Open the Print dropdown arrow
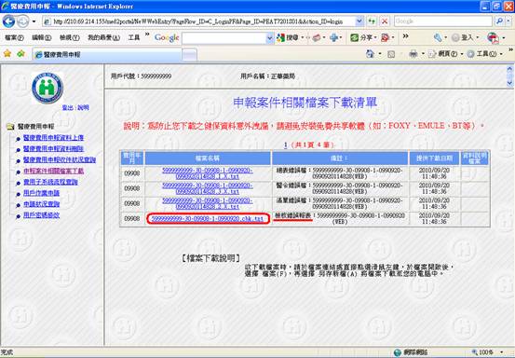 tap(423, 54)
